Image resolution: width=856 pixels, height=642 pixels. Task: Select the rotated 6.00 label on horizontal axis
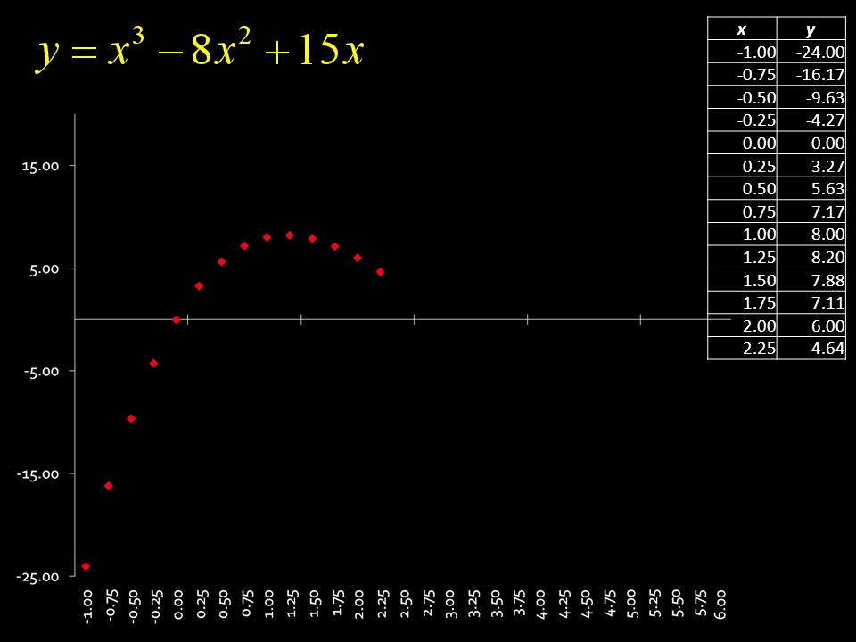[x=721, y=604]
